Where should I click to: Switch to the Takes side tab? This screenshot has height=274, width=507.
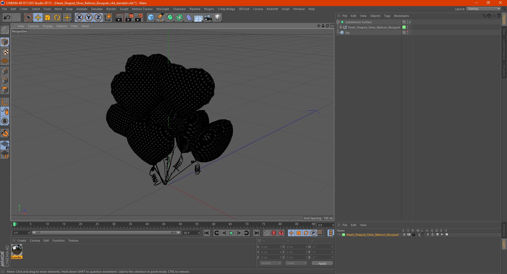pos(504,32)
